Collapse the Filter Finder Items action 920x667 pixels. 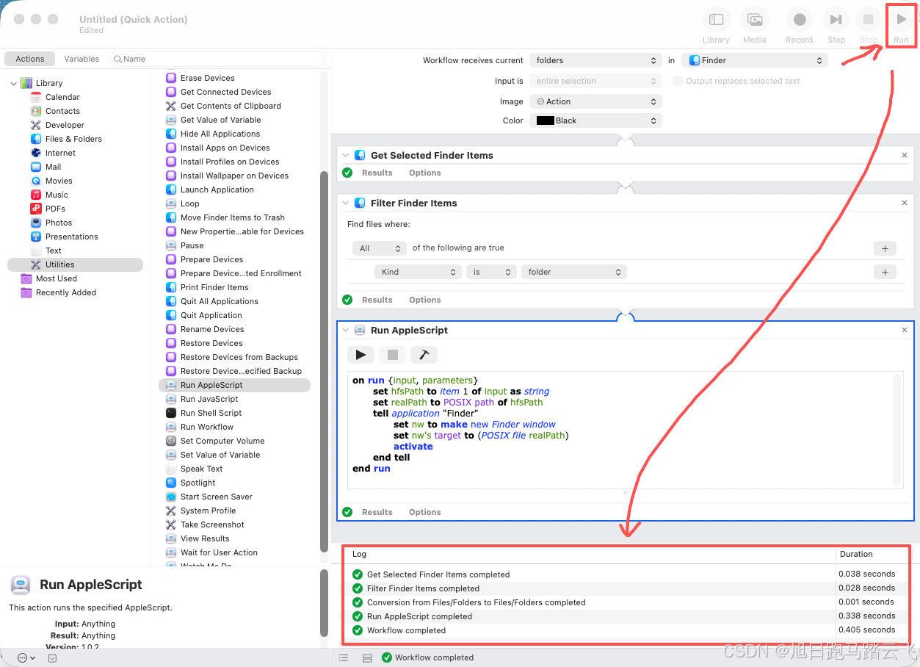pos(345,203)
